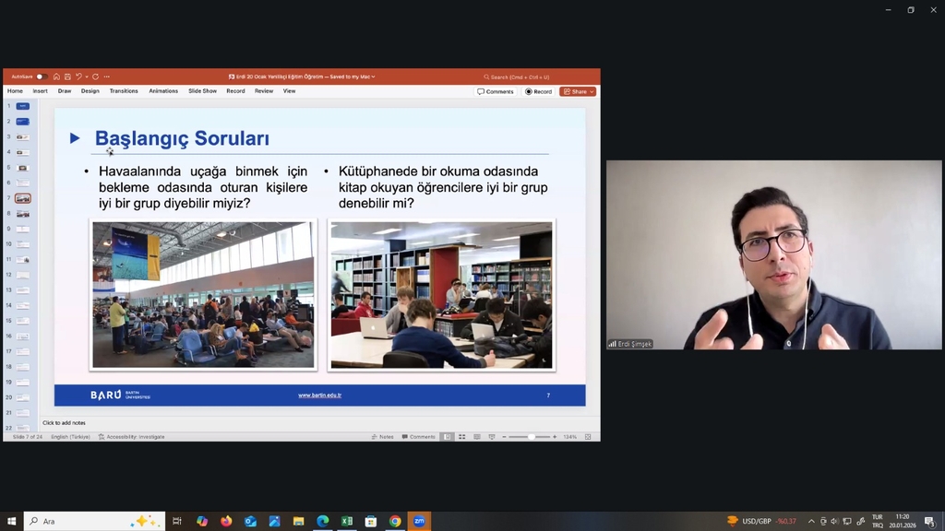Click the fit slide to window icon
Viewport: 945px width, 531px height.
588,436
